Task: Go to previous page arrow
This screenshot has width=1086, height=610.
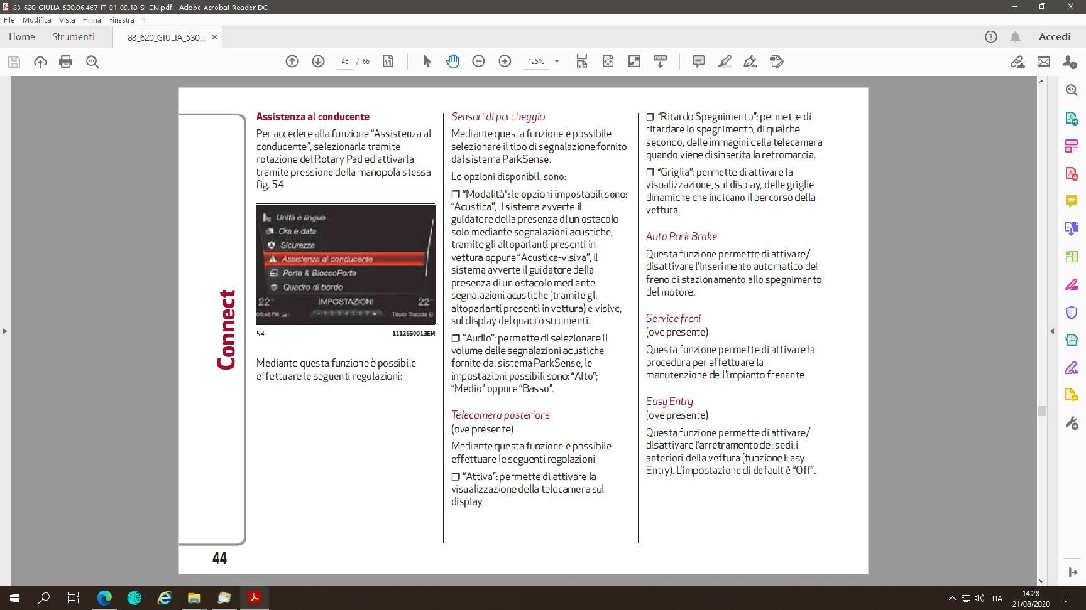Action: tap(292, 62)
